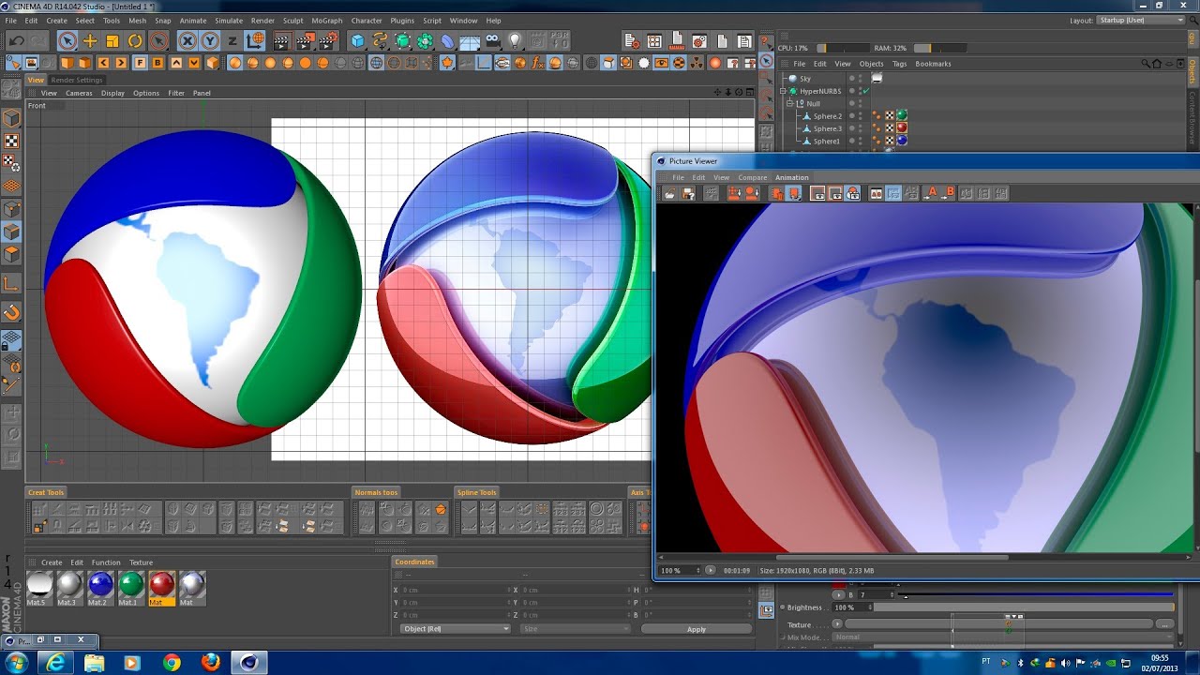This screenshot has height=675, width=1200.
Task: Open the Layout Startup dropdown
Action: coord(1141,20)
